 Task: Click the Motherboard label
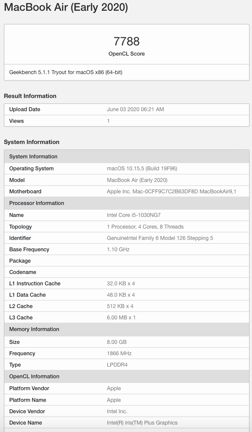tap(25, 192)
